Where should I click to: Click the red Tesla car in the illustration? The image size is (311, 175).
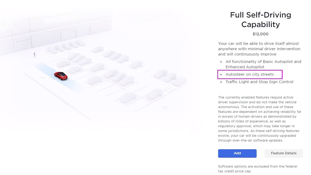[x=61, y=75]
